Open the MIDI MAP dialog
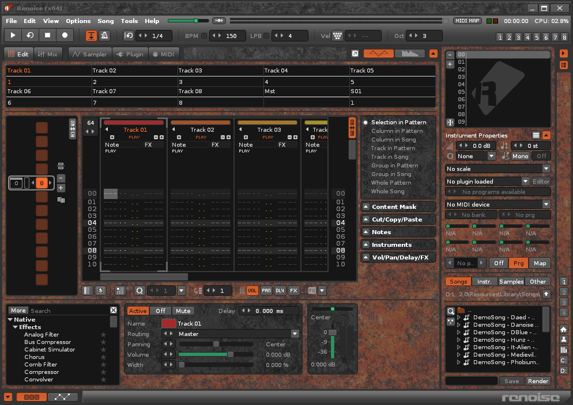The height and width of the screenshot is (405, 573). tap(468, 21)
